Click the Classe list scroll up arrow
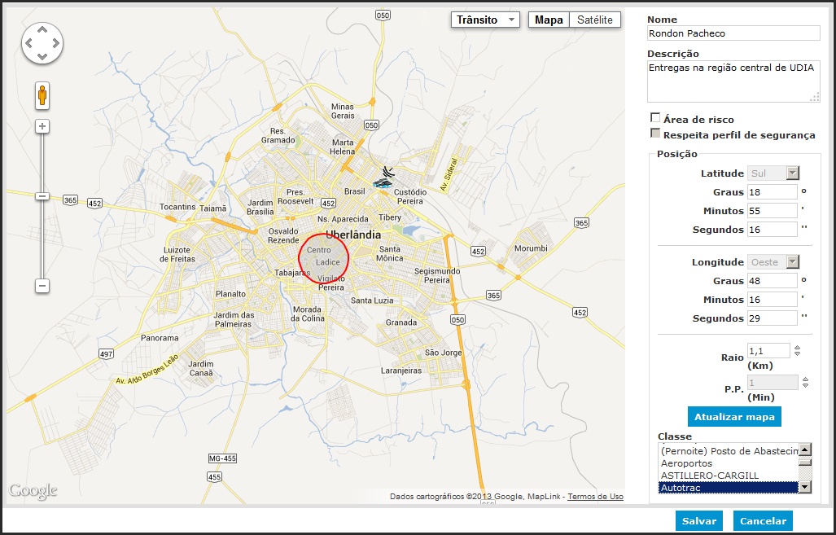The height and width of the screenshot is (535, 836). pos(805,449)
